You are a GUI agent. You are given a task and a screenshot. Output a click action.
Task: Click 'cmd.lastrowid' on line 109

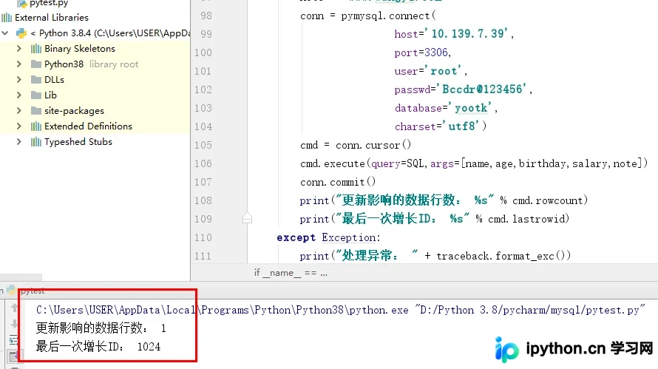(x=526, y=219)
